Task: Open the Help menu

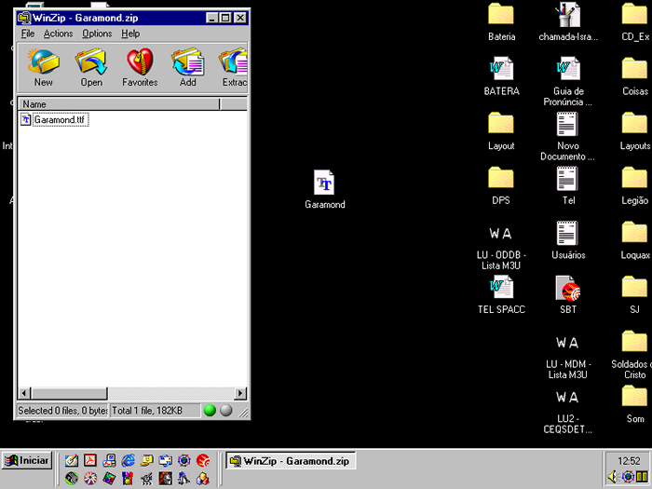Action: pyautogui.click(x=130, y=34)
